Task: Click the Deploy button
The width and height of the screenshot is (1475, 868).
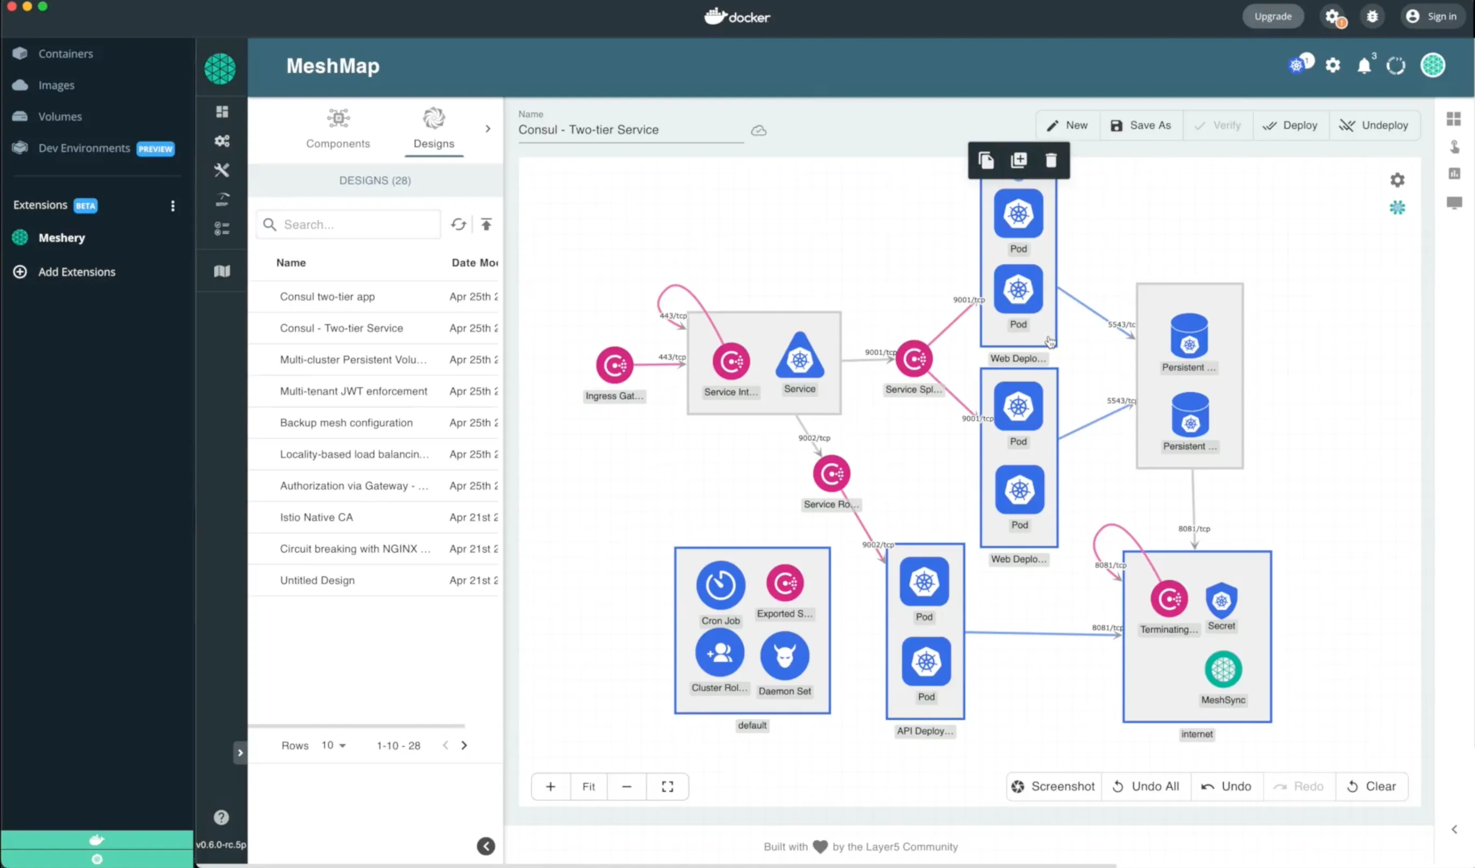Action: (1290, 125)
